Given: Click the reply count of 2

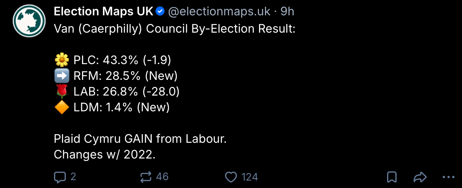Looking at the screenshot, I should click(73, 177).
